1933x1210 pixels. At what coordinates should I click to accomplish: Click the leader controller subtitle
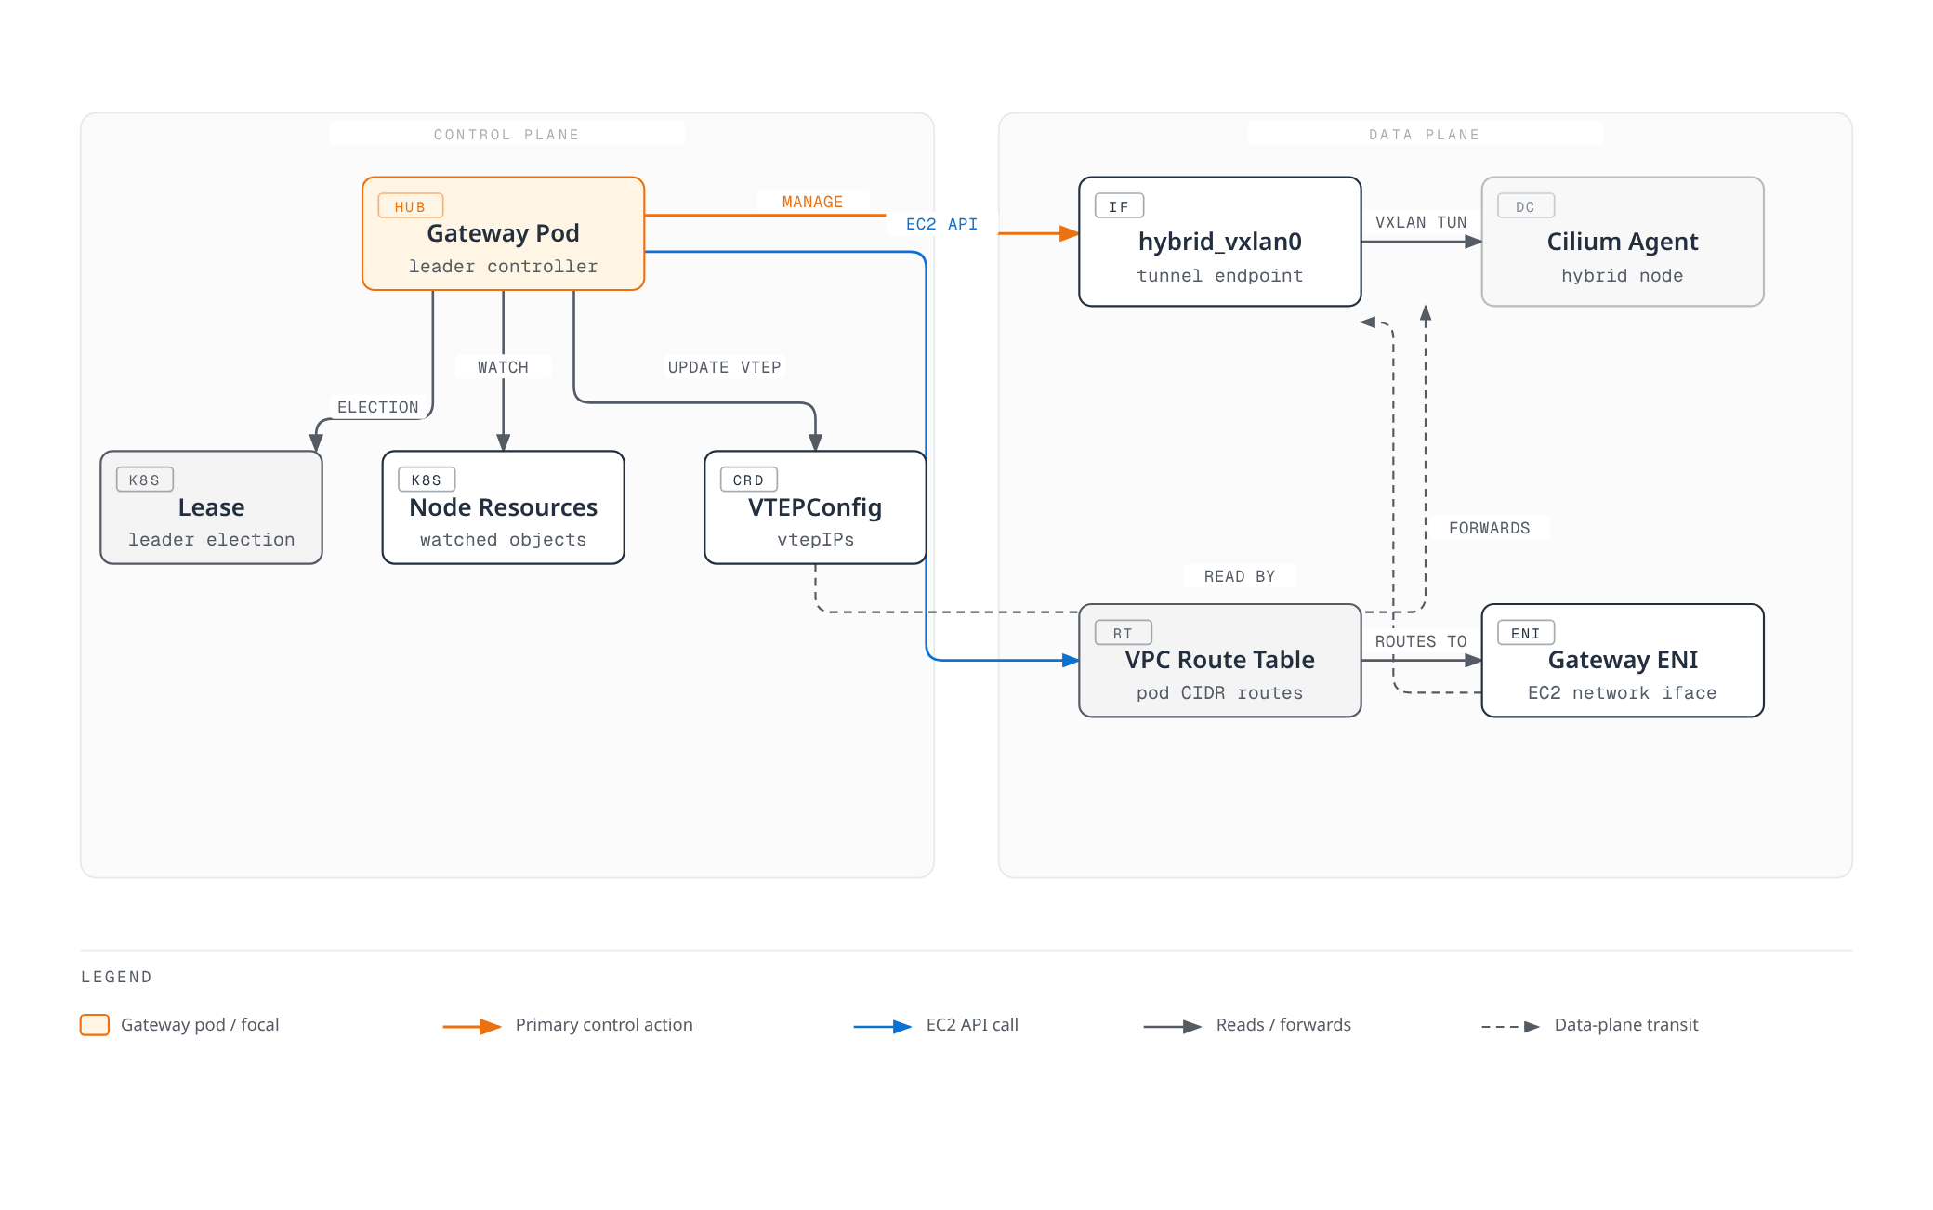(503, 267)
